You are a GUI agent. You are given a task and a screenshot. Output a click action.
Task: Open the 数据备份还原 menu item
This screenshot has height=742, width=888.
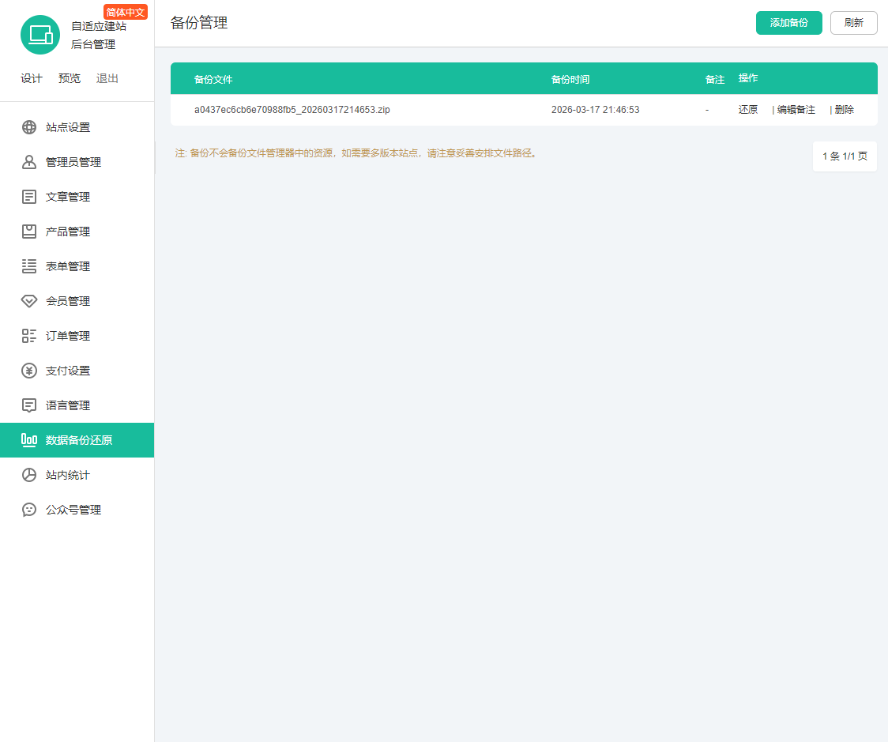tap(78, 440)
